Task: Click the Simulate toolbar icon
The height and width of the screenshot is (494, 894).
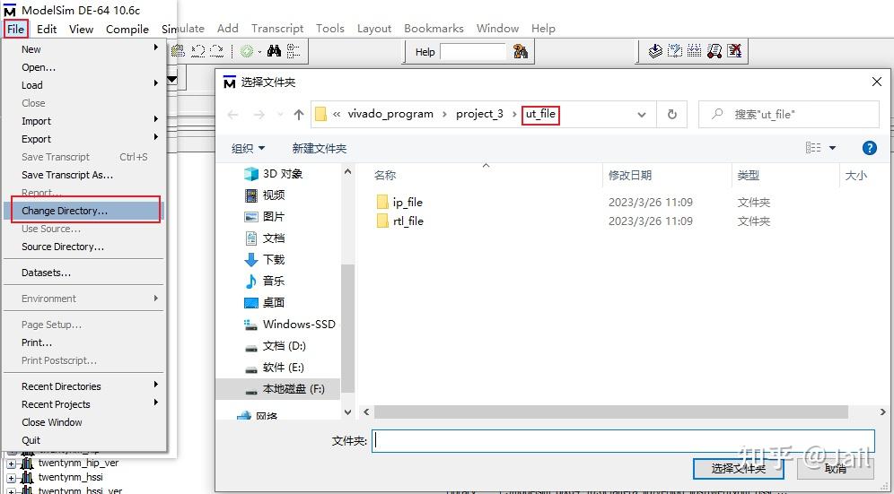Action: [695, 51]
